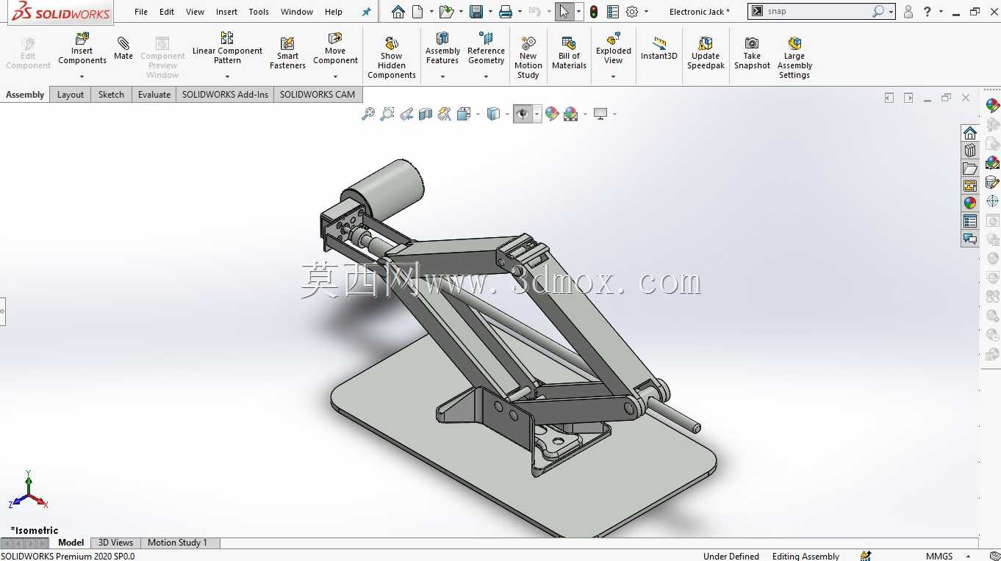Toggle Show Hidden Components

click(x=392, y=57)
